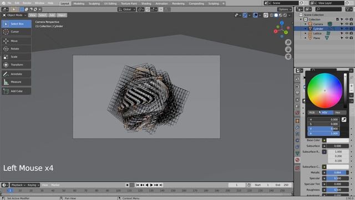Choose the Annotate tool
Image resolution: width=355 pixels, height=200 pixels.
pos(16,74)
